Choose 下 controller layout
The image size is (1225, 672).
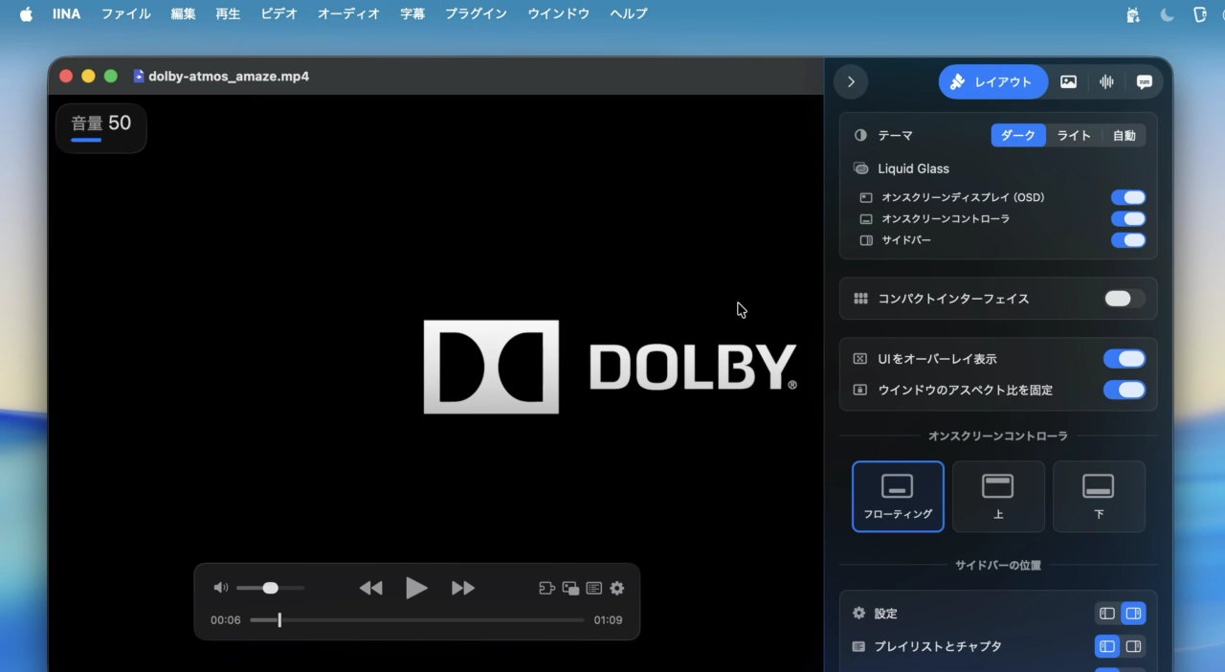(x=1099, y=497)
